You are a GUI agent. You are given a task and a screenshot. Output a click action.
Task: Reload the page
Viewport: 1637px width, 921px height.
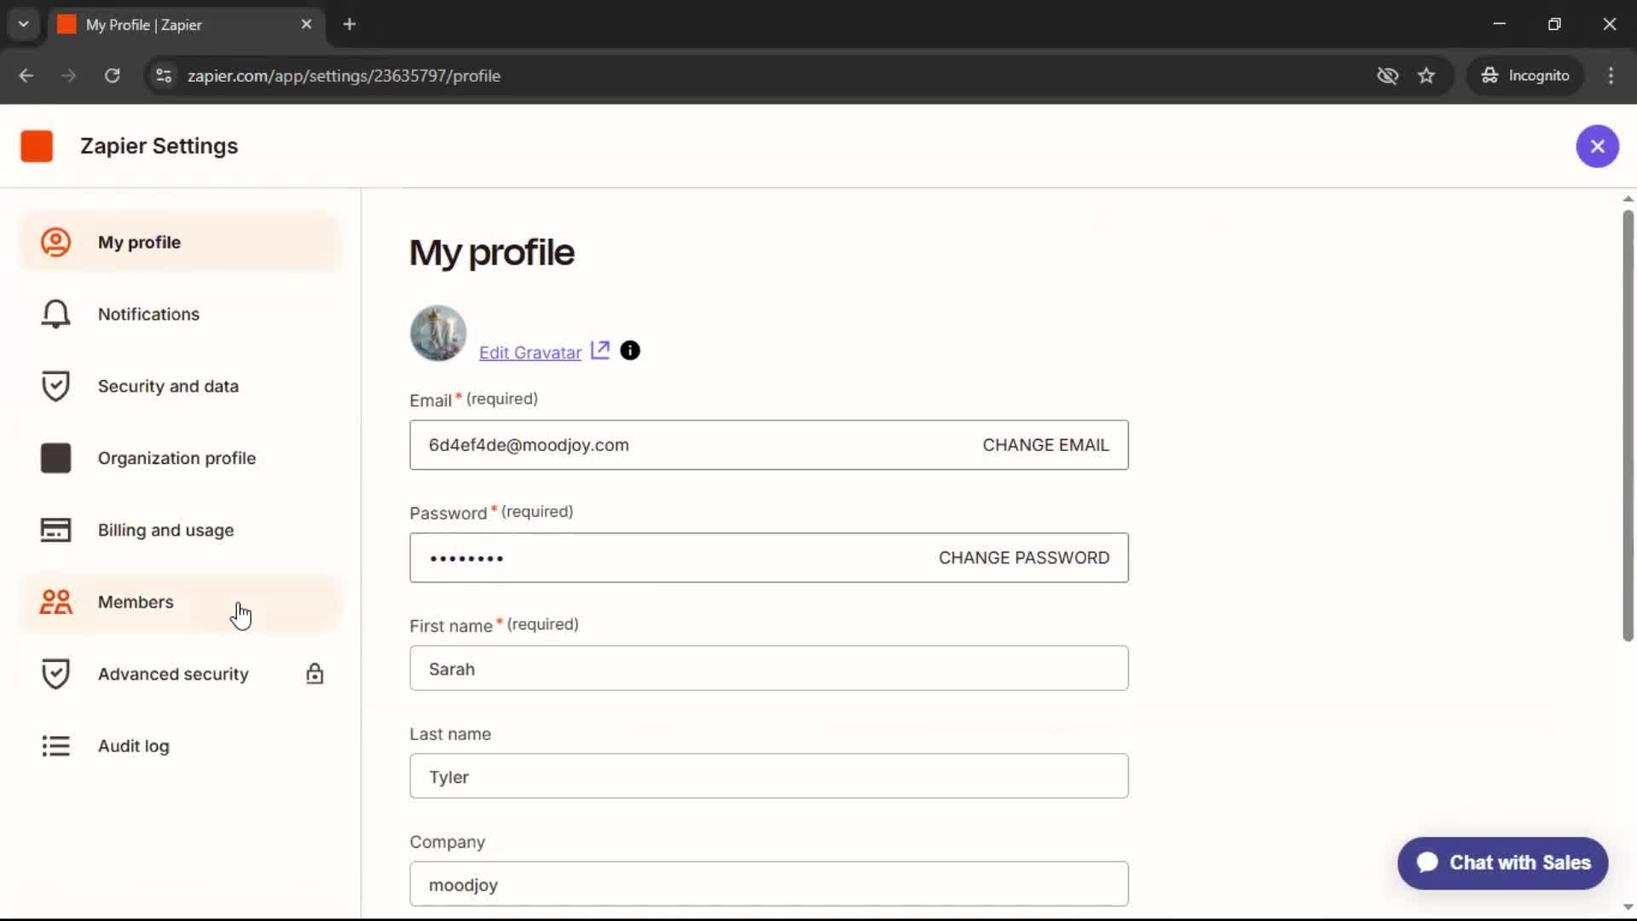(112, 76)
